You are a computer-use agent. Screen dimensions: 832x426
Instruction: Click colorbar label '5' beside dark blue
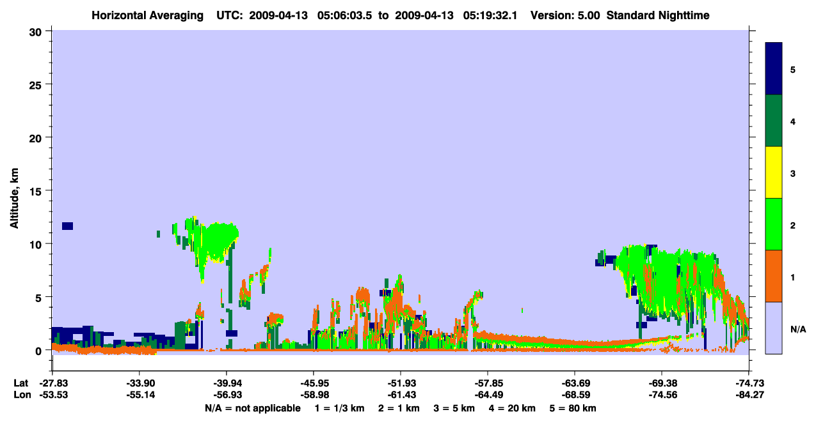[x=793, y=70]
